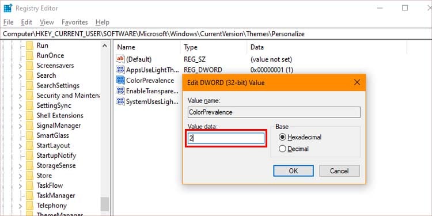432x216 pixels.
Task: Click the tree scrollbar up arrow
Action: [105, 46]
